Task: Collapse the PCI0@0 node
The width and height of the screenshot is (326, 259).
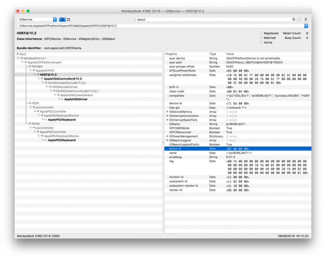Action: (x=30, y=66)
